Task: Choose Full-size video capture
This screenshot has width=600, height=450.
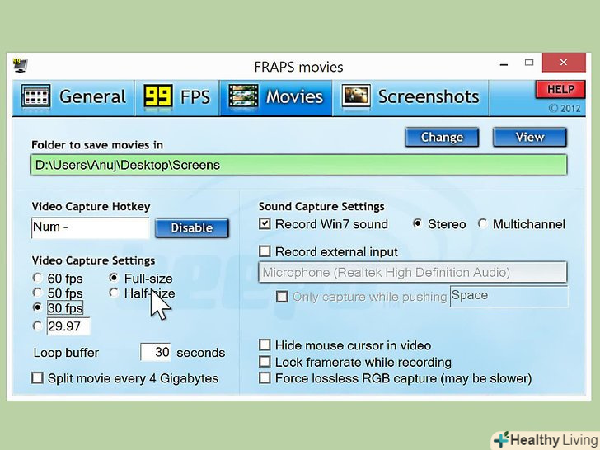Action: 114,278
